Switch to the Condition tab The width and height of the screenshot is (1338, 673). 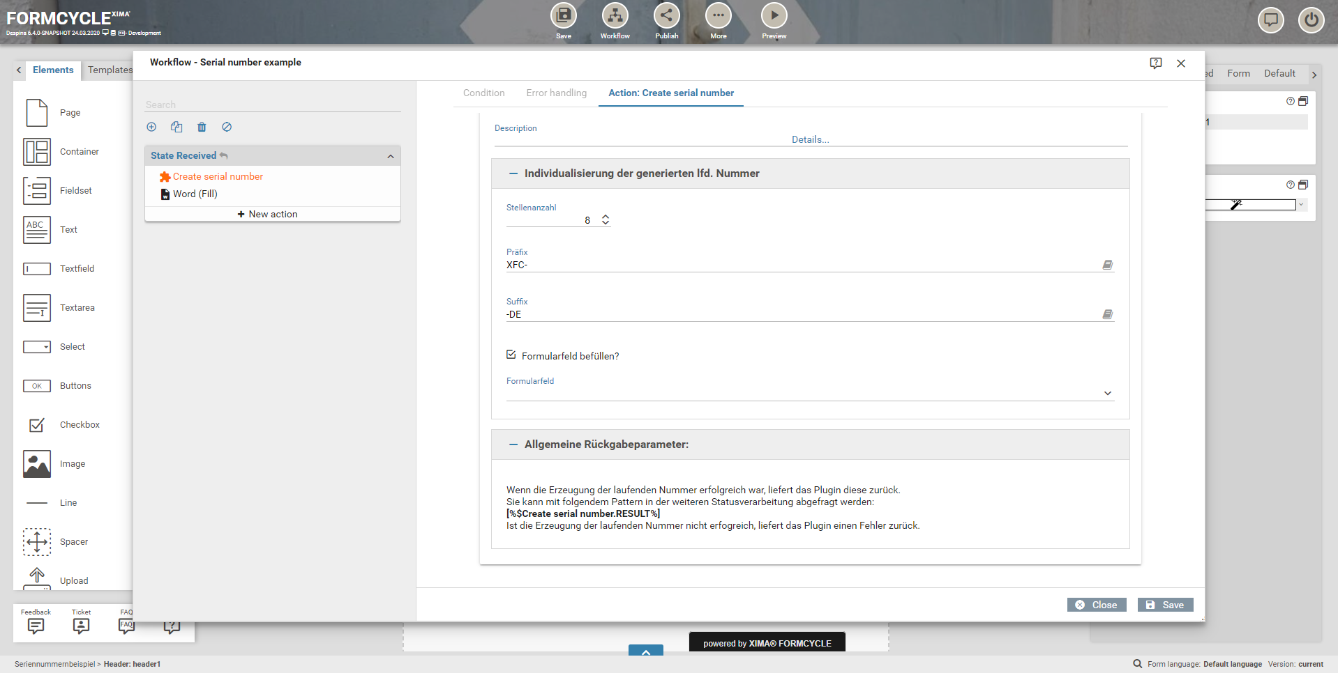tap(483, 93)
